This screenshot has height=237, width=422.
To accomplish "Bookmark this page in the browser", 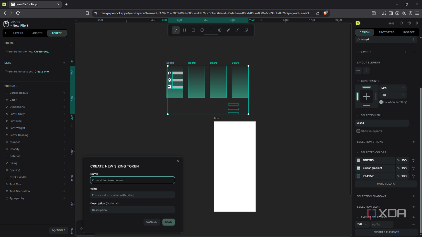I will click(x=87, y=13).
